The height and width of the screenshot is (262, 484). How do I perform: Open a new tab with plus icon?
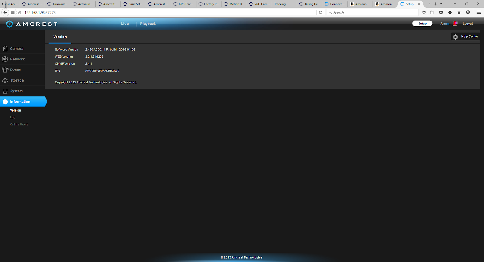click(x=436, y=4)
